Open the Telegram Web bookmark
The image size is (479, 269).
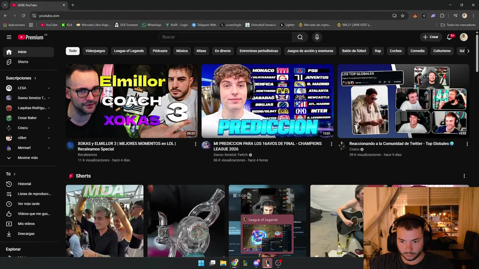coord(204,25)
